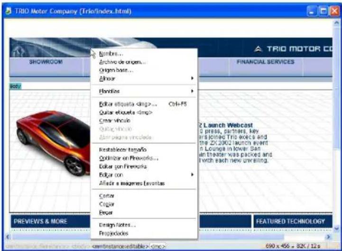This screenshot has height=251, width=342.
Task: Select <mmtinstance:editable> tag in status bar
Action: pyautogui.click(x=120, y=246)
